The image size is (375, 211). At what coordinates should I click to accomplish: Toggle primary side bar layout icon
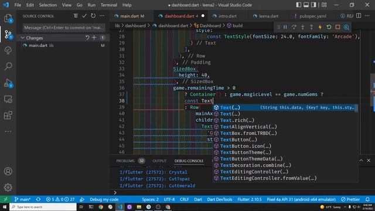point(299,5)
